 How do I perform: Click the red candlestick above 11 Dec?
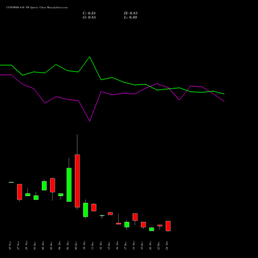[x=94, y=207]
